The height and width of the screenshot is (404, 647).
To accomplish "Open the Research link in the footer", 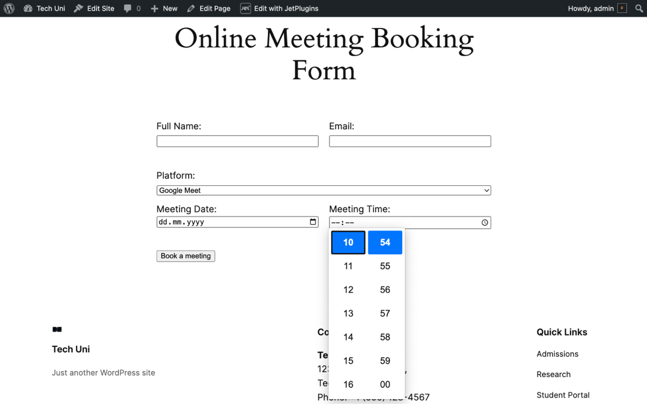I will click(553, 374).
